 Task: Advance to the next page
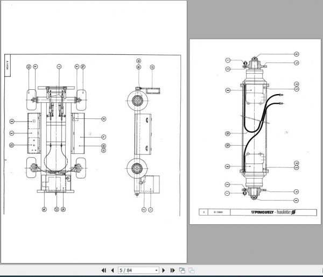164,270
